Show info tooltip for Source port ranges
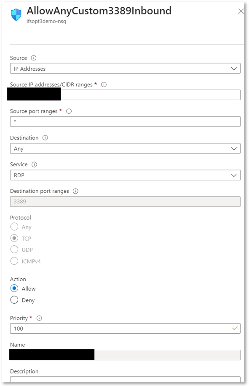 69,111
